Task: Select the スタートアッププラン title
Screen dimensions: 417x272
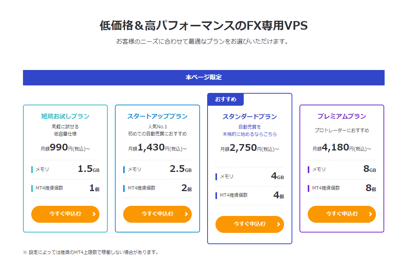Action: click(x=157, y=116)
